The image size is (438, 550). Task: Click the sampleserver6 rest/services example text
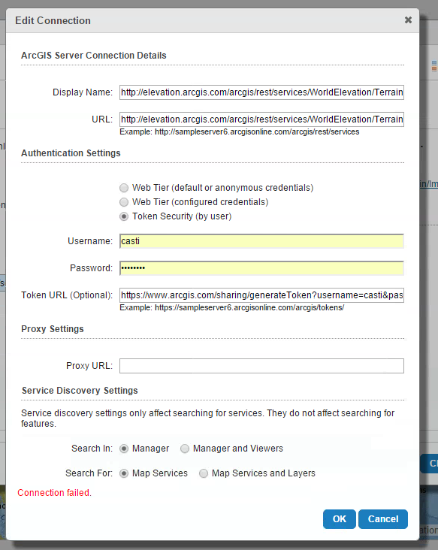(x=240, y=132)
